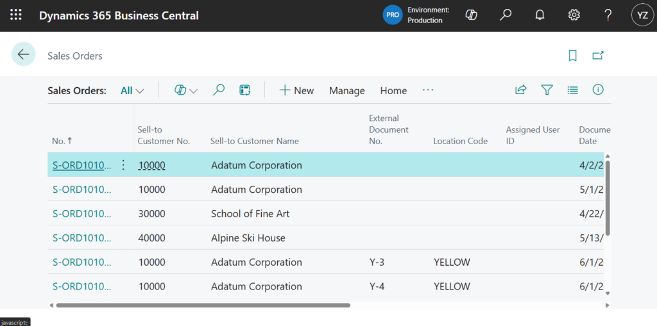Open the Home menu
Viewport: 657px width, 326px height.
393,91
